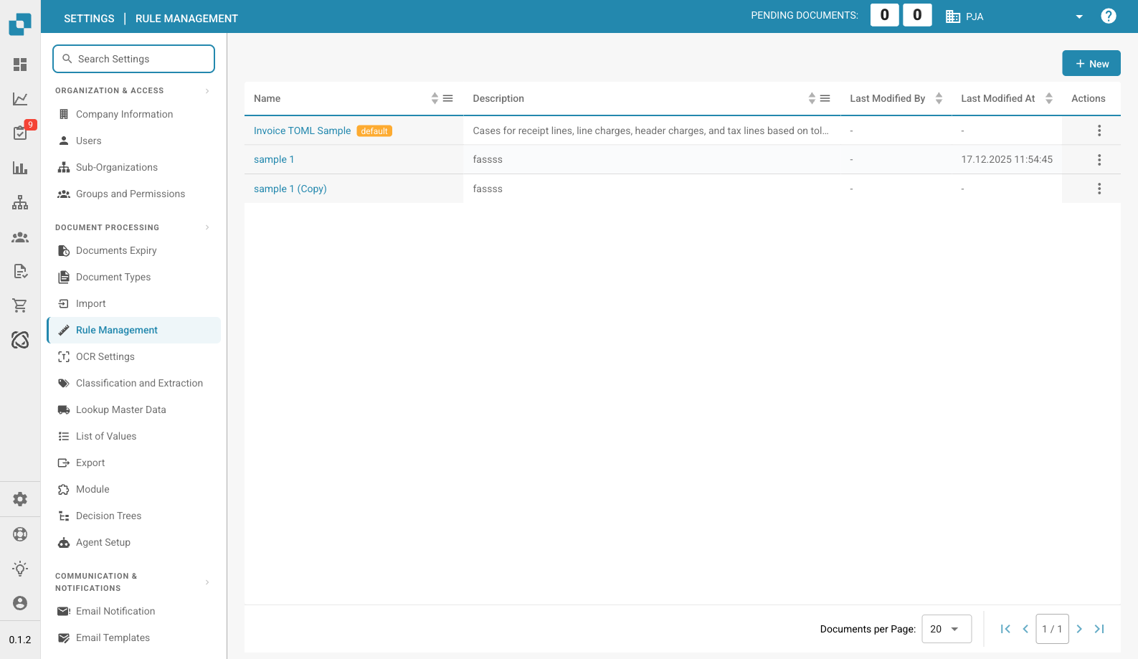Open the shopping cart icon in rail

pos(20,305)
